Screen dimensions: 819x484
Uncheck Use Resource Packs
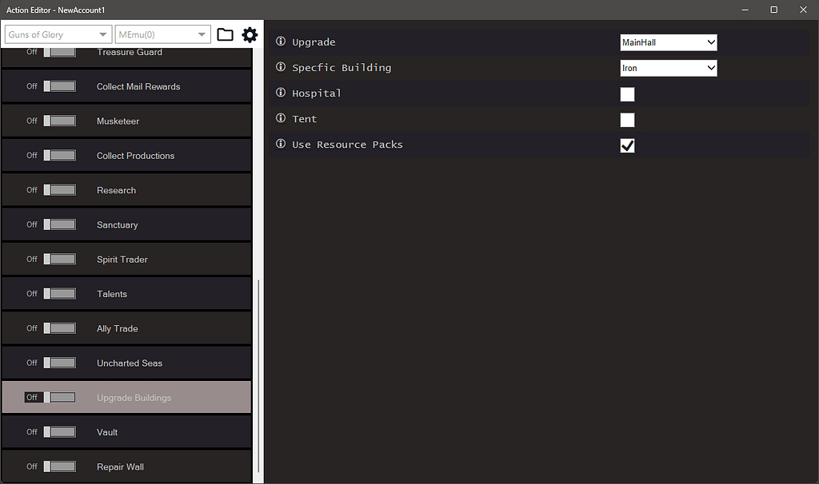point(627,145)
